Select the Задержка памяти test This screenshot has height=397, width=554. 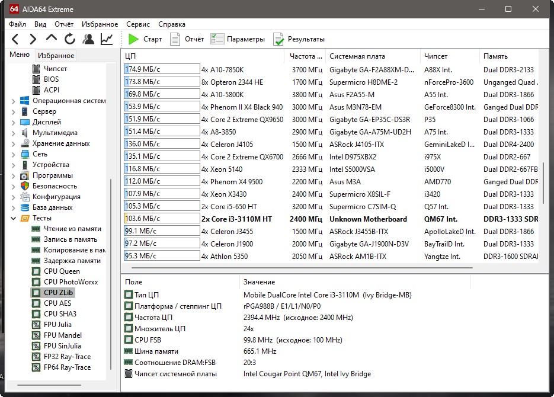72,261
